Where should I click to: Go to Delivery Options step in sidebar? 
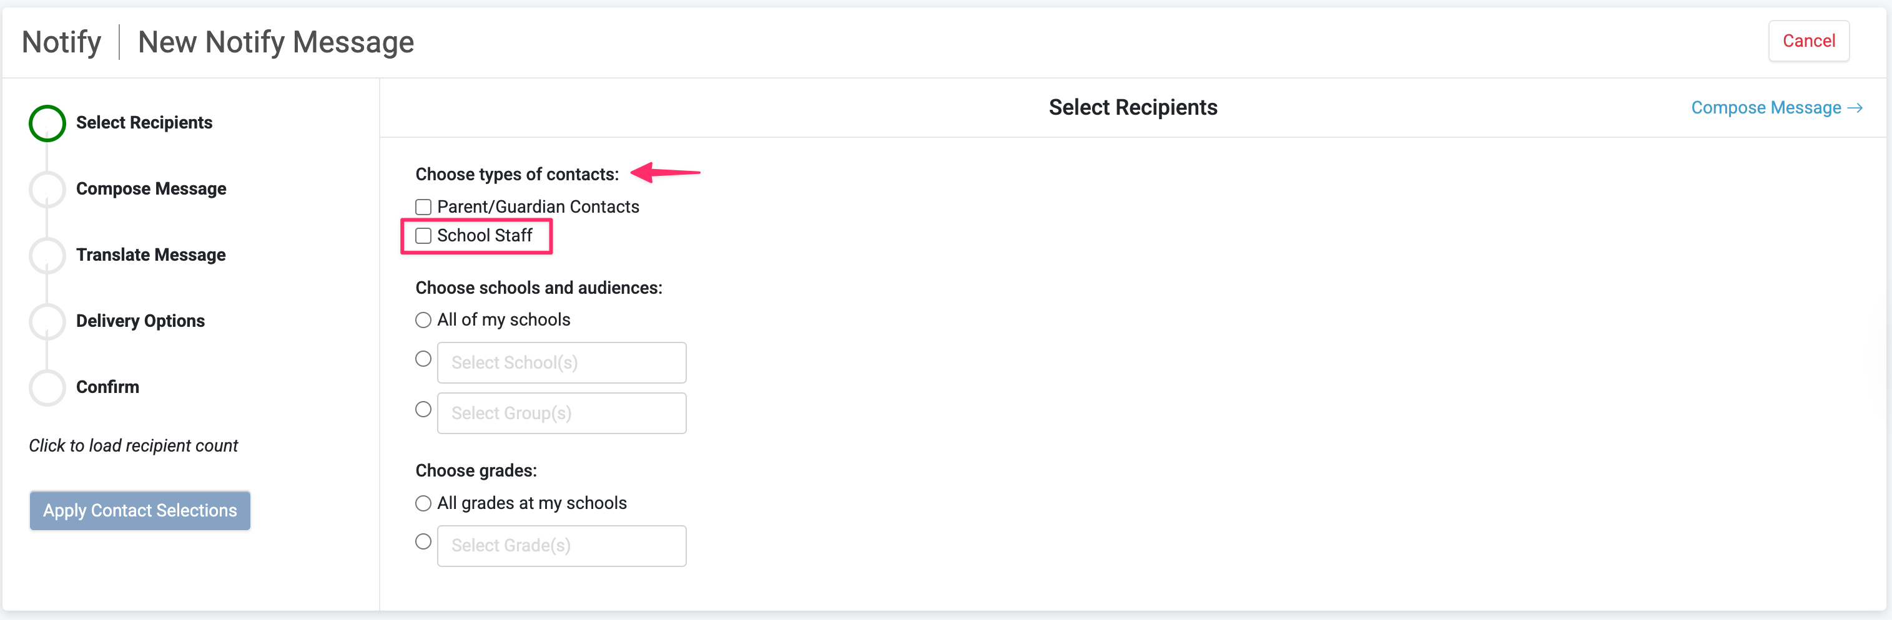(140, 321)
